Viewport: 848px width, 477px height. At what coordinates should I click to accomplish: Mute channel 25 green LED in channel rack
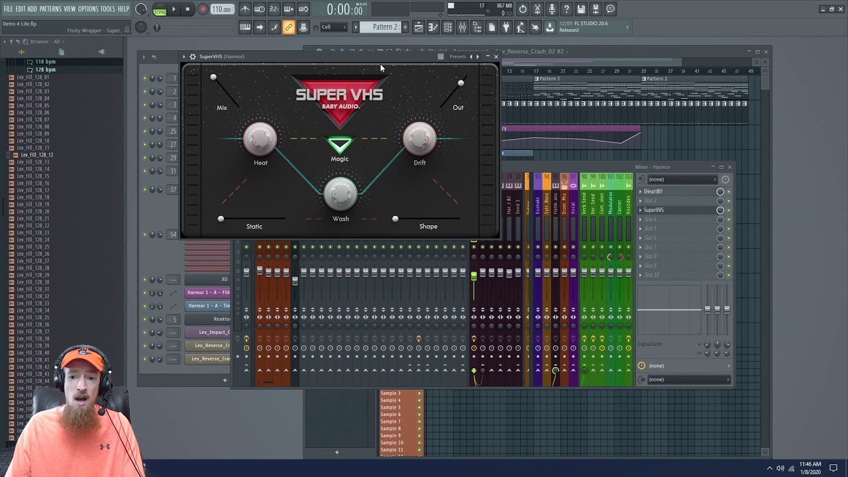[x=144, y=131]
